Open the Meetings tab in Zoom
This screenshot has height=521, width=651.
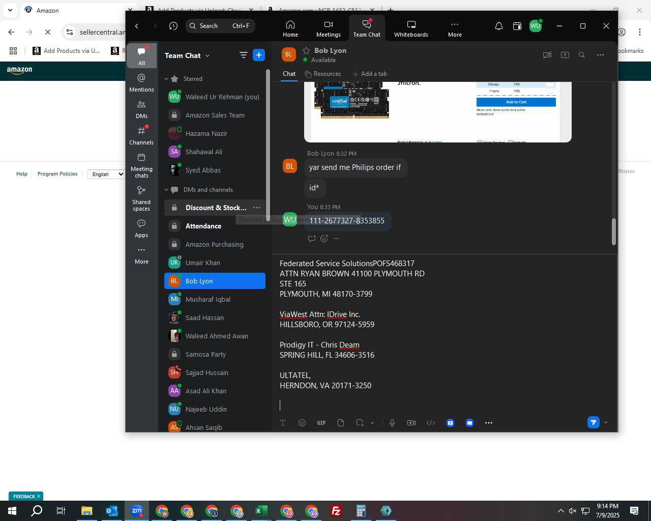pos(329,28)
